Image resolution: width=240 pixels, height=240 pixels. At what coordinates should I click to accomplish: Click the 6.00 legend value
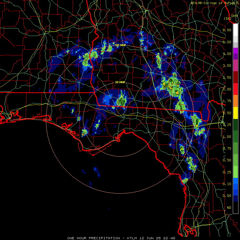tap(227, 42)
